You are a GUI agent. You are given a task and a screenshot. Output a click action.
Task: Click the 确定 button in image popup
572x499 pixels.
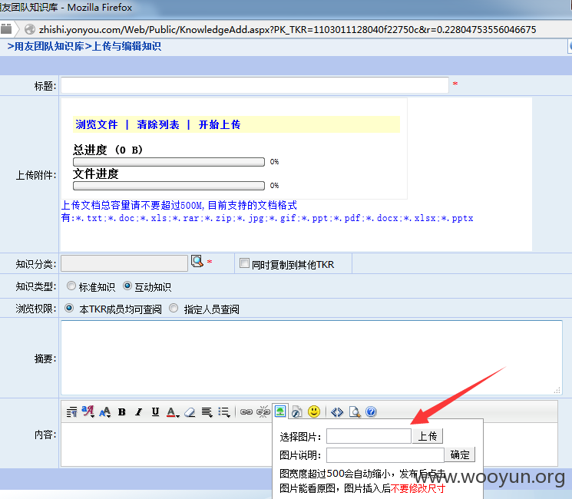(460, 454)
